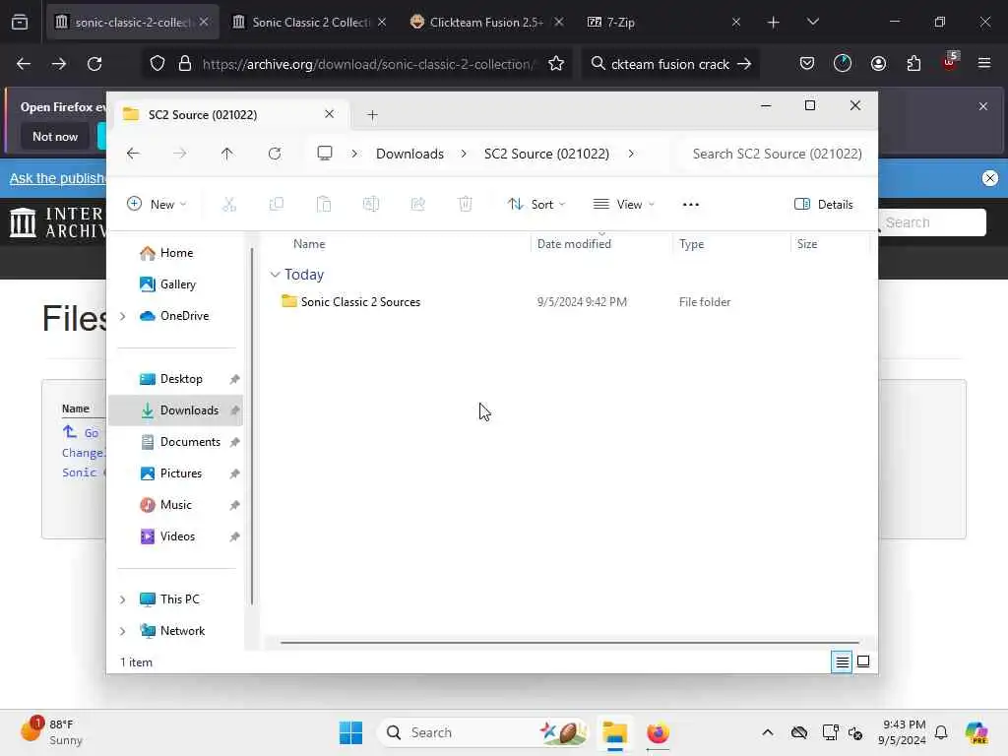This screenshot has height=756, width=1008.
Task: Click Downloads breadcrumb in address bar
Action: (x=409, y=154)
